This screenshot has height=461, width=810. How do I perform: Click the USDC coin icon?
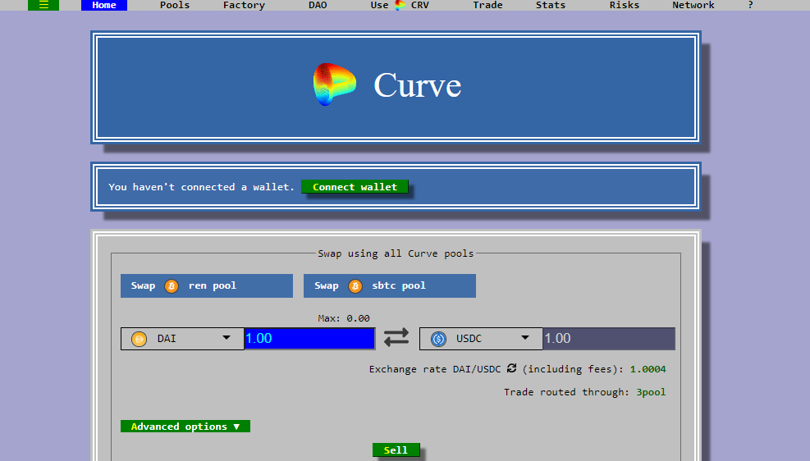[438, 339]
